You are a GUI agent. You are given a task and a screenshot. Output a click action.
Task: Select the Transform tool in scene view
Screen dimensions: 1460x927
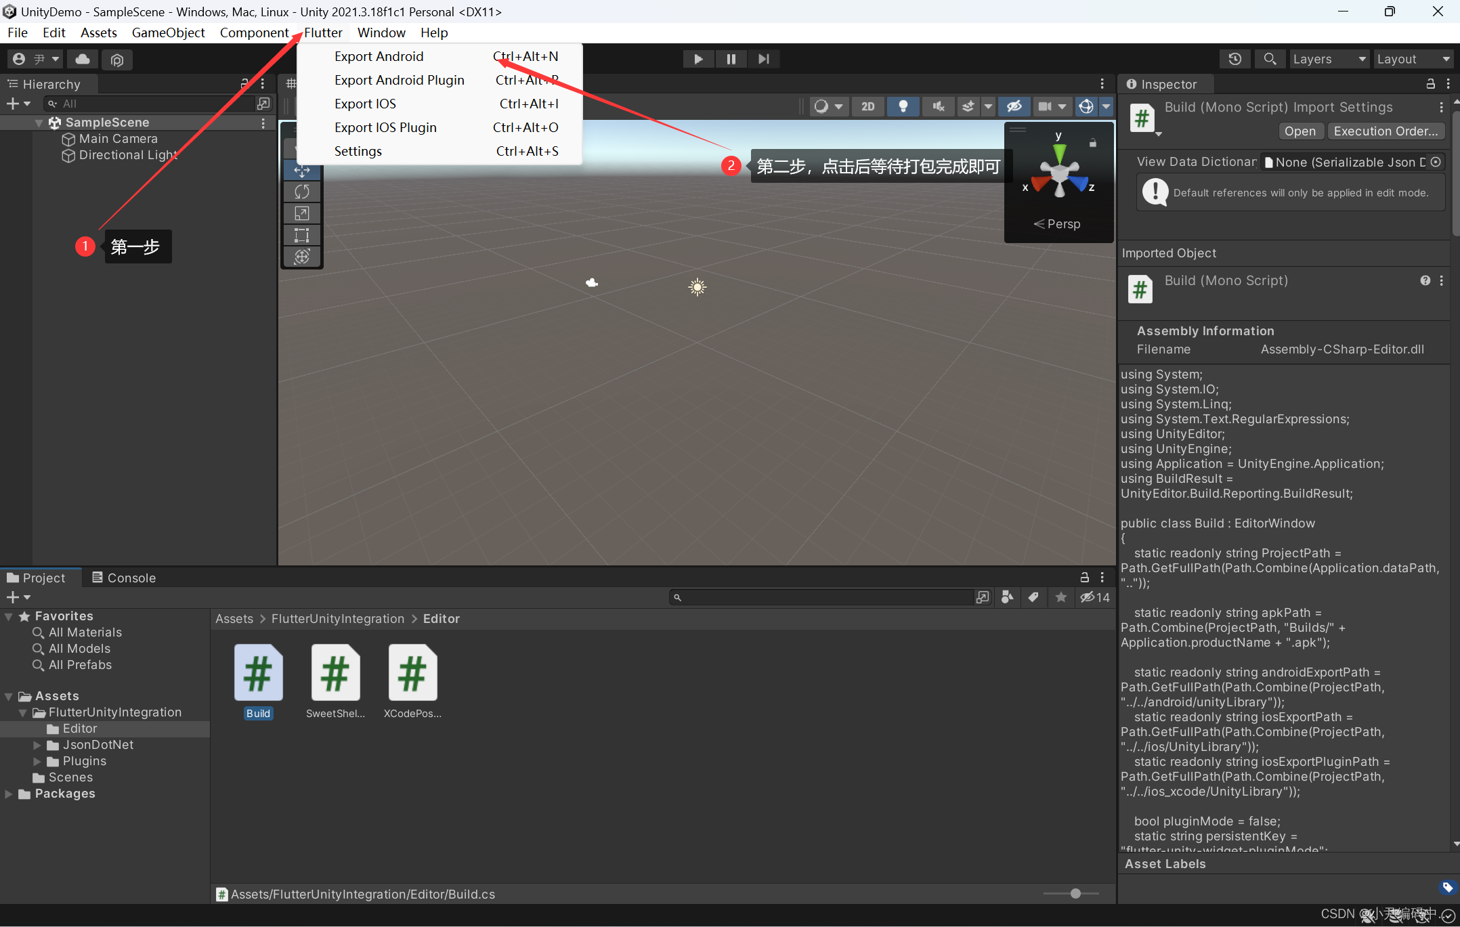pos(302,257)
